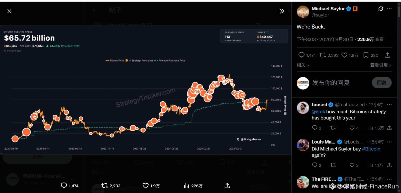Repost taused's comment

point(333,128)
